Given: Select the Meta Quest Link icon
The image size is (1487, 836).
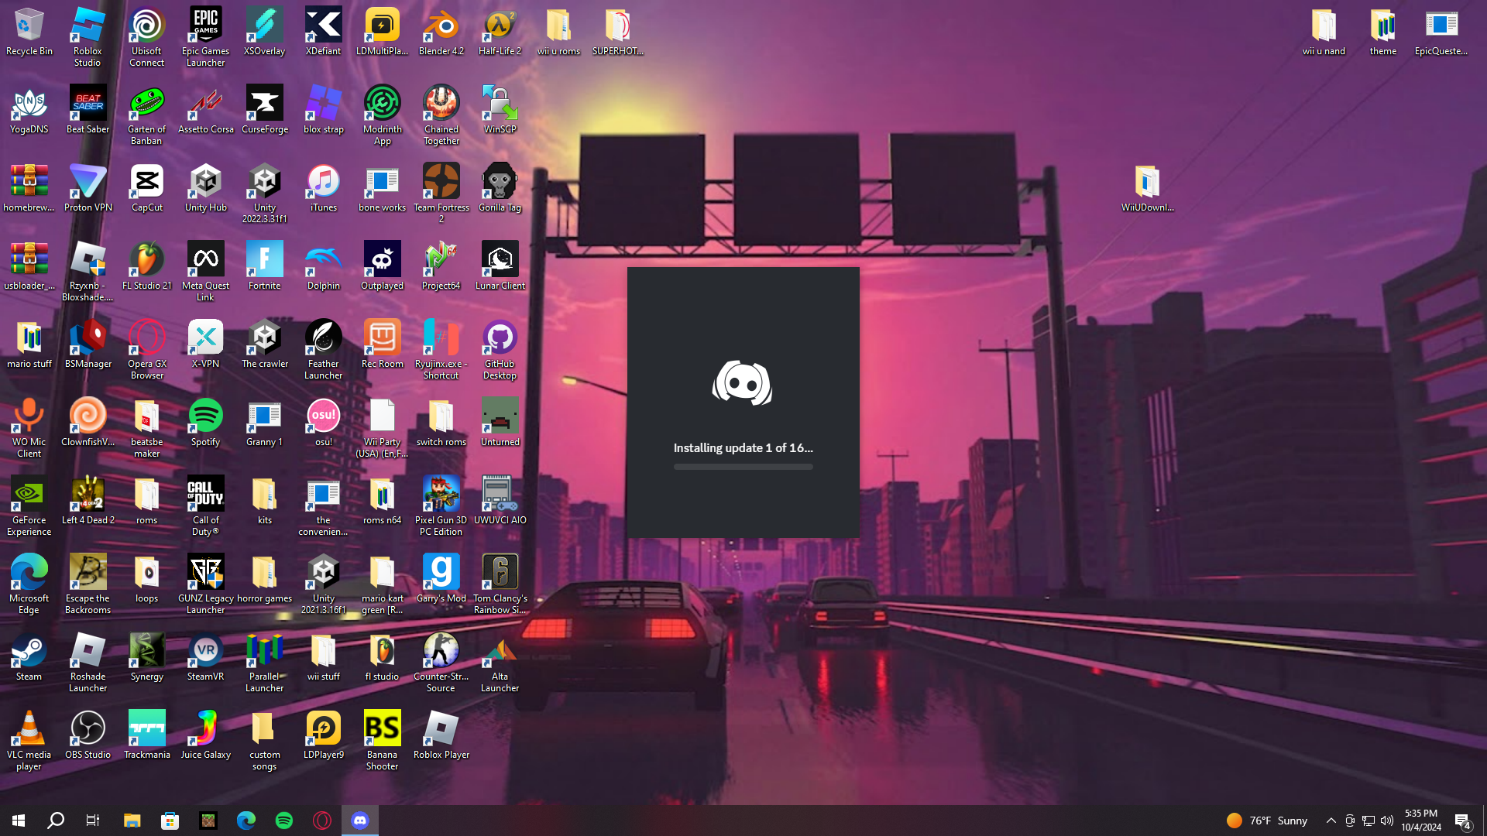Looking at the screenshot, I should (x=205, y=272).
